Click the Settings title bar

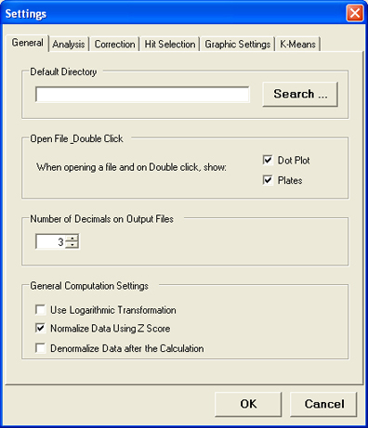point(174,14)
